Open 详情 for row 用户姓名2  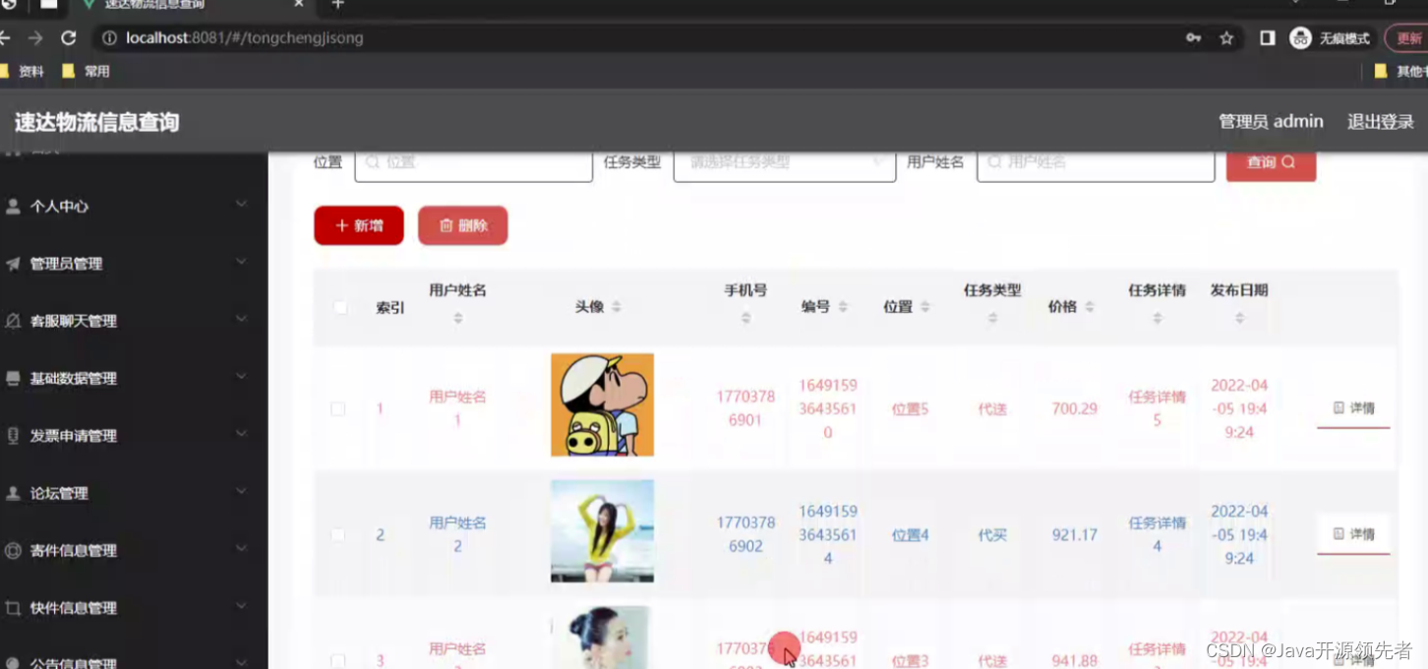point(1353,534)
